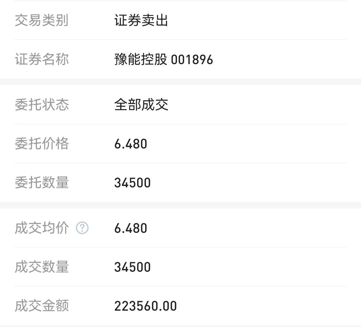361x327 pixels.
Task: Click the 交易类别 label
Action: [x=42, y=20]
